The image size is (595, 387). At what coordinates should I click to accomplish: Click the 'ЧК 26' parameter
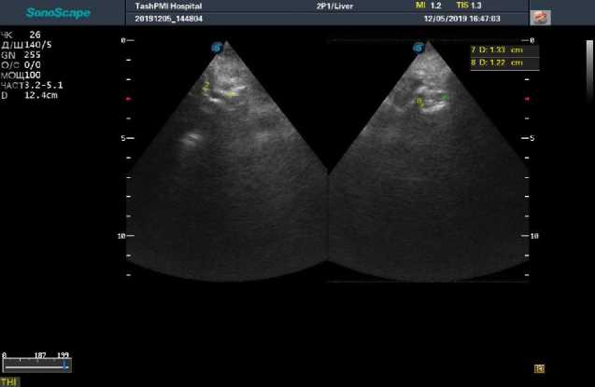point(21,35)
